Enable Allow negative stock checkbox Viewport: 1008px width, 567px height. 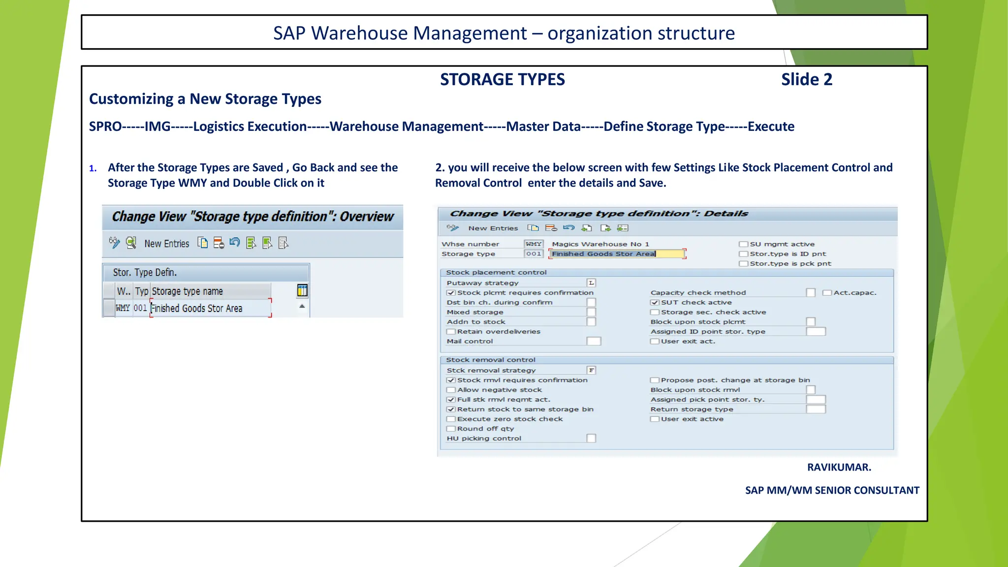coord(451,390)
